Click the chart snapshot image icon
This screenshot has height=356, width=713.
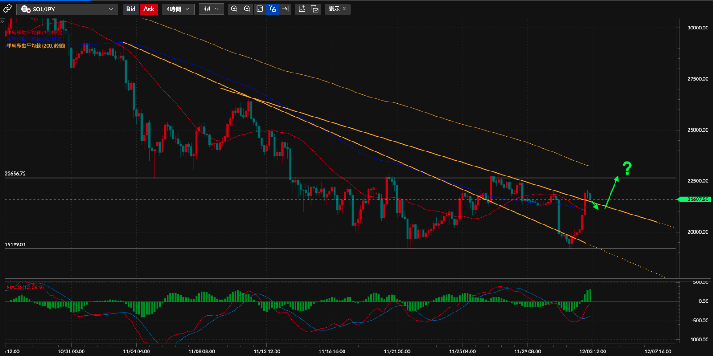tap(315, 9)
